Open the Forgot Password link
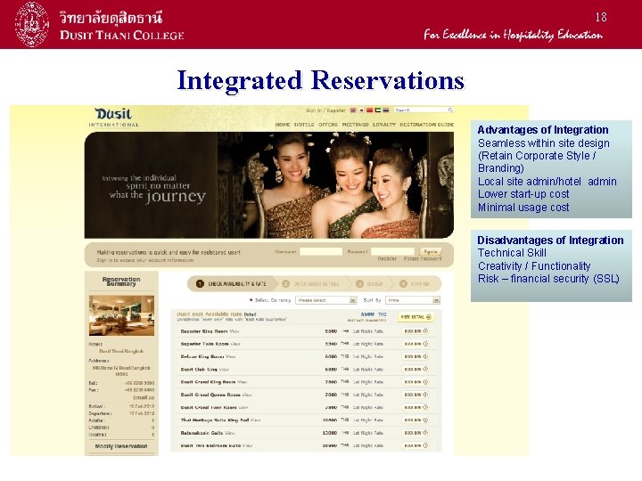 coord(423,259)
